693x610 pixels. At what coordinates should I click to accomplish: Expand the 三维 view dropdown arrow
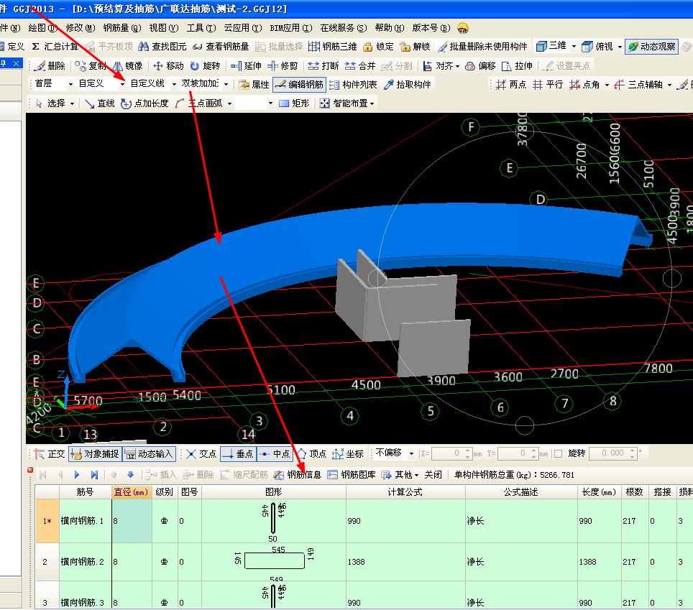tap(574, 47)
